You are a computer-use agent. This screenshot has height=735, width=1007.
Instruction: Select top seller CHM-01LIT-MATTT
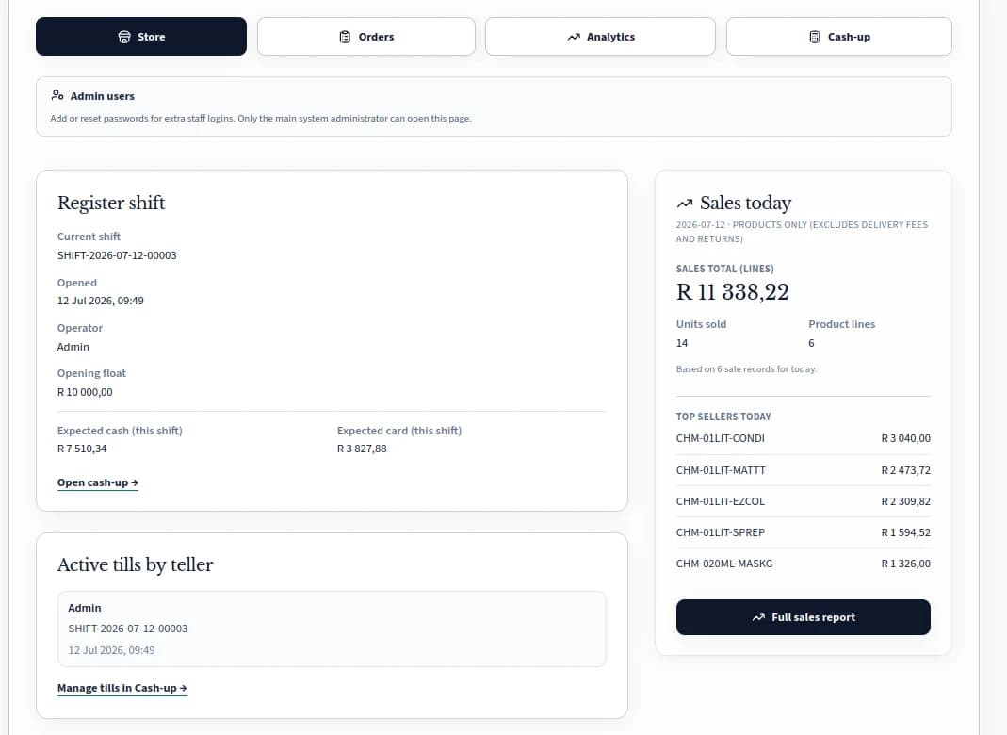tap(721, 470)
